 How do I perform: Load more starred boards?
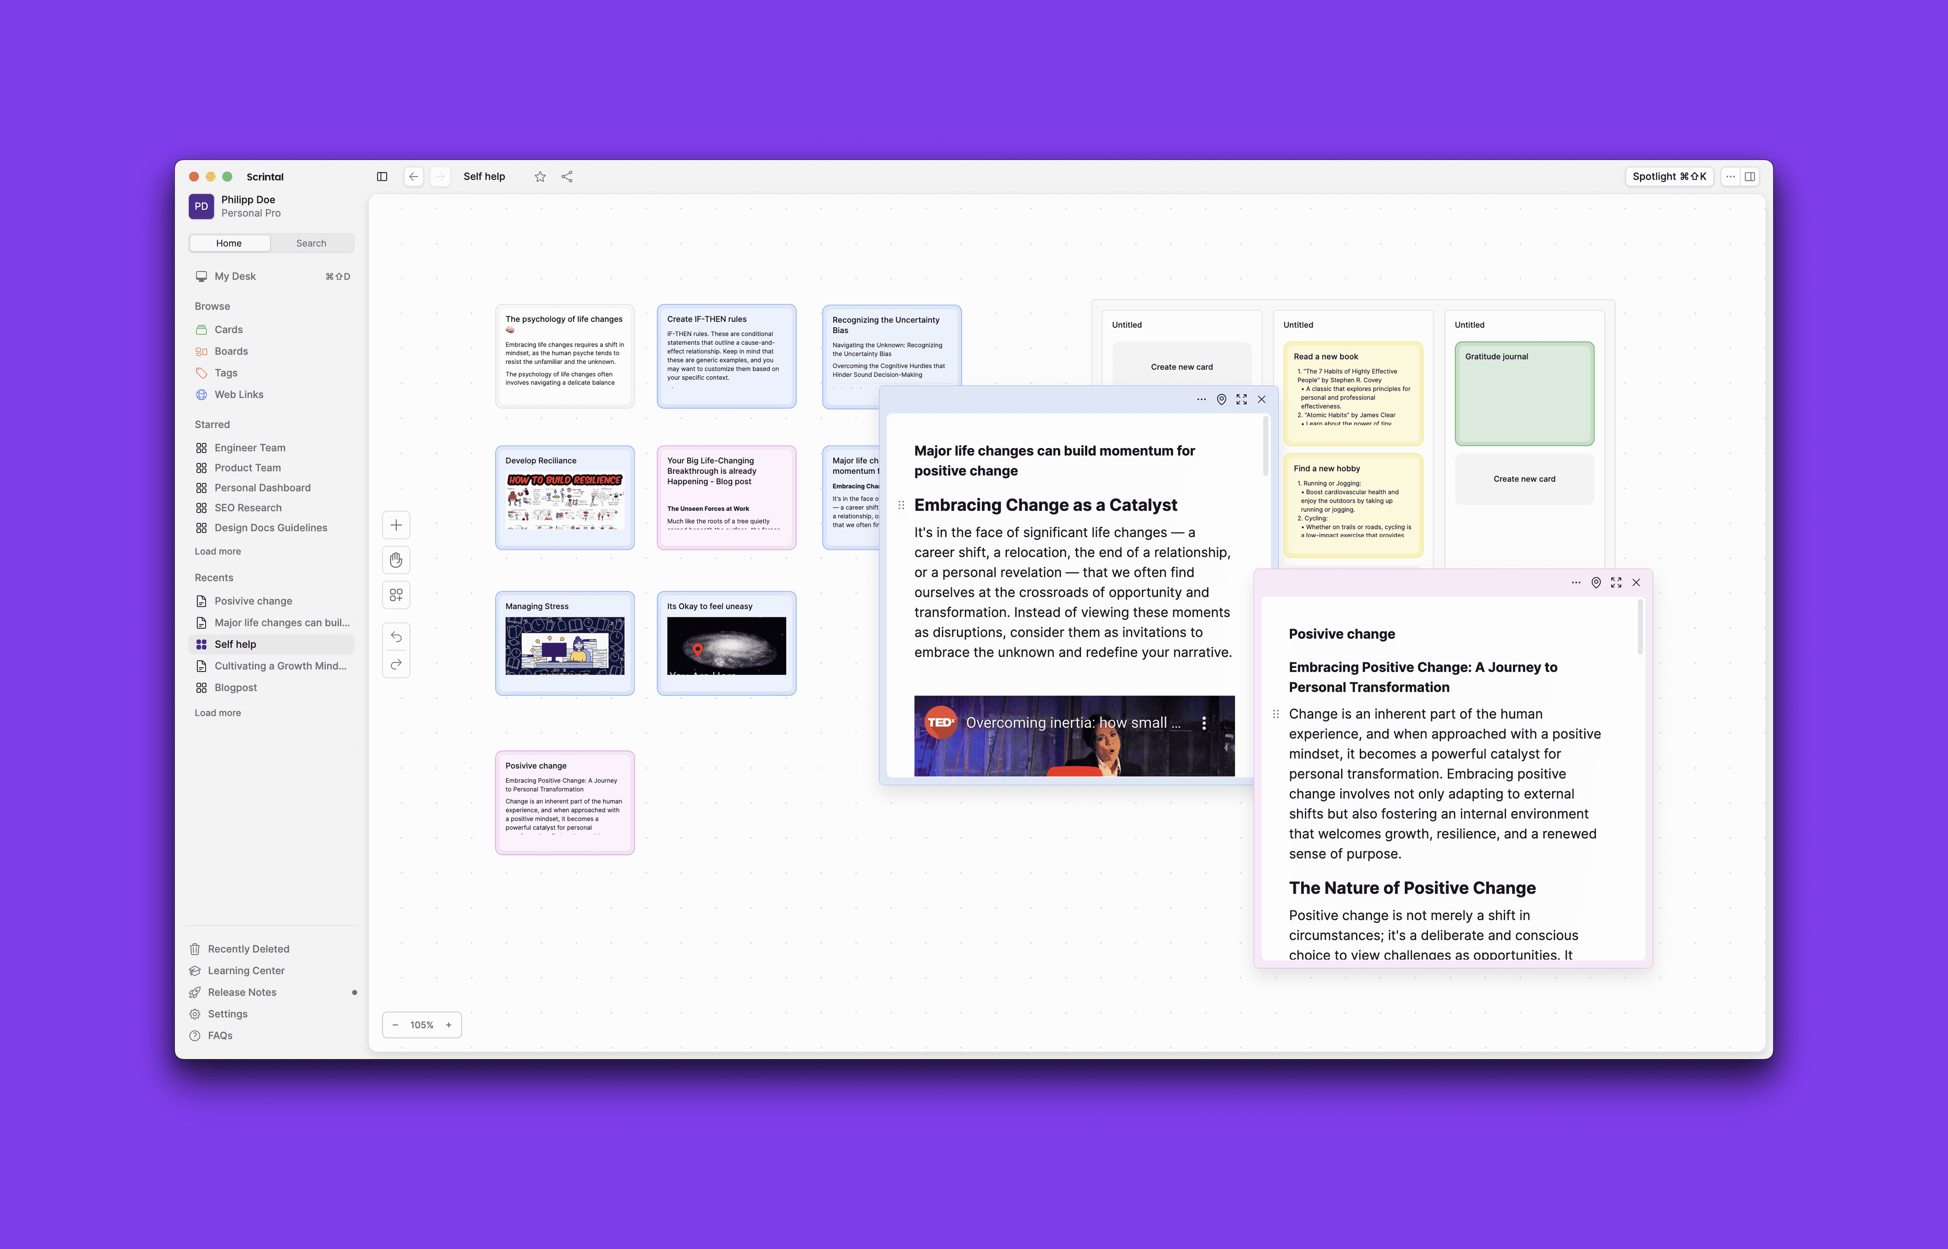point(217,552)
